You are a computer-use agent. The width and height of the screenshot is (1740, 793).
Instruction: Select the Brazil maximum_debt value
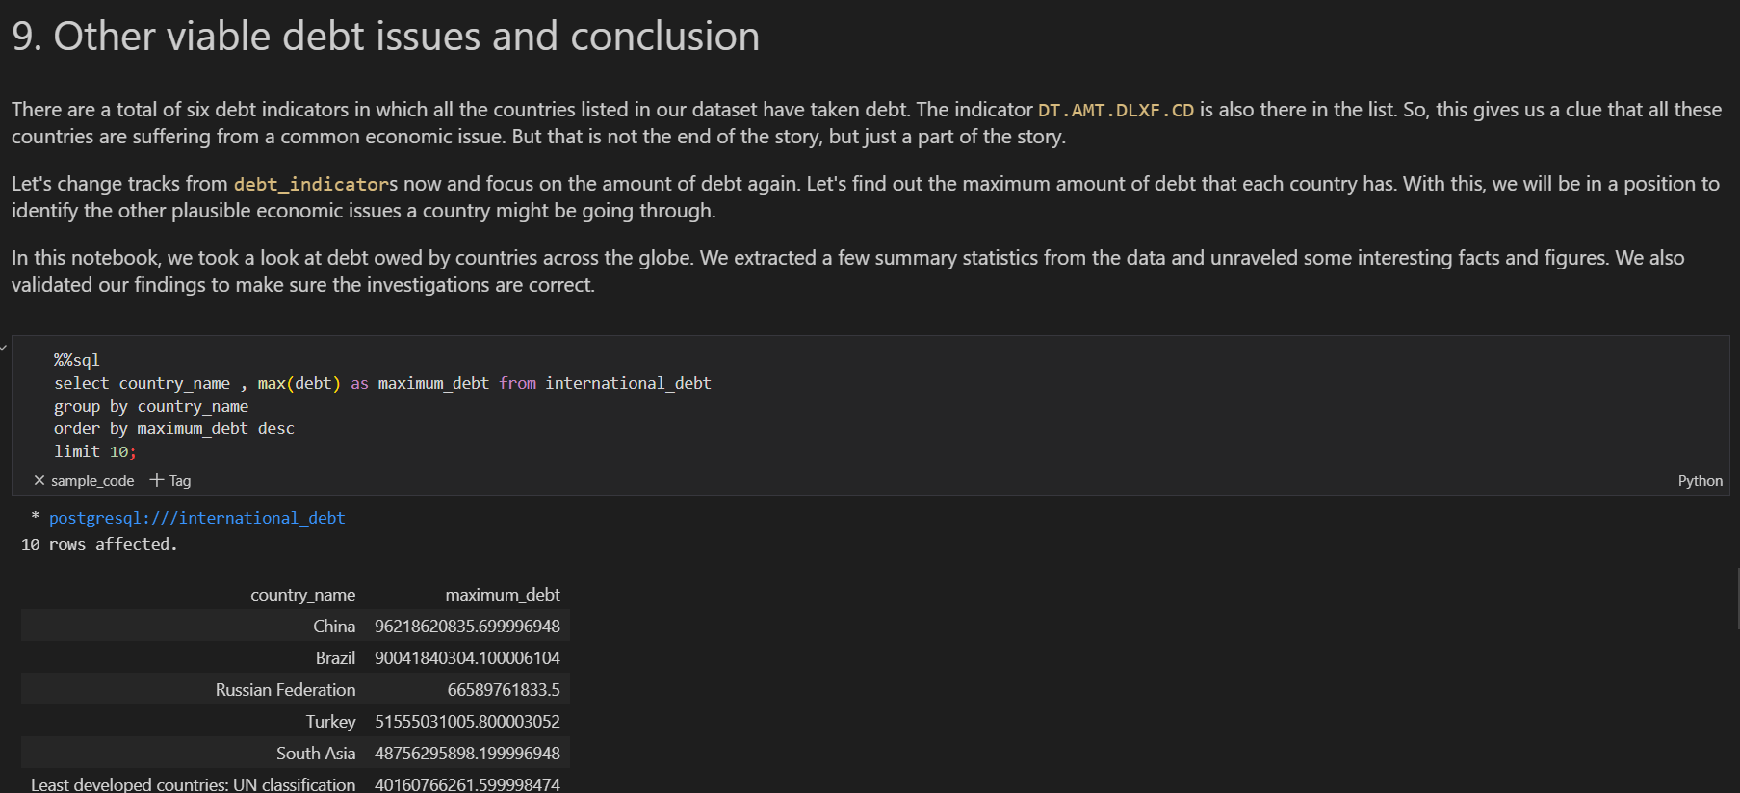click(x=469, y=657)
